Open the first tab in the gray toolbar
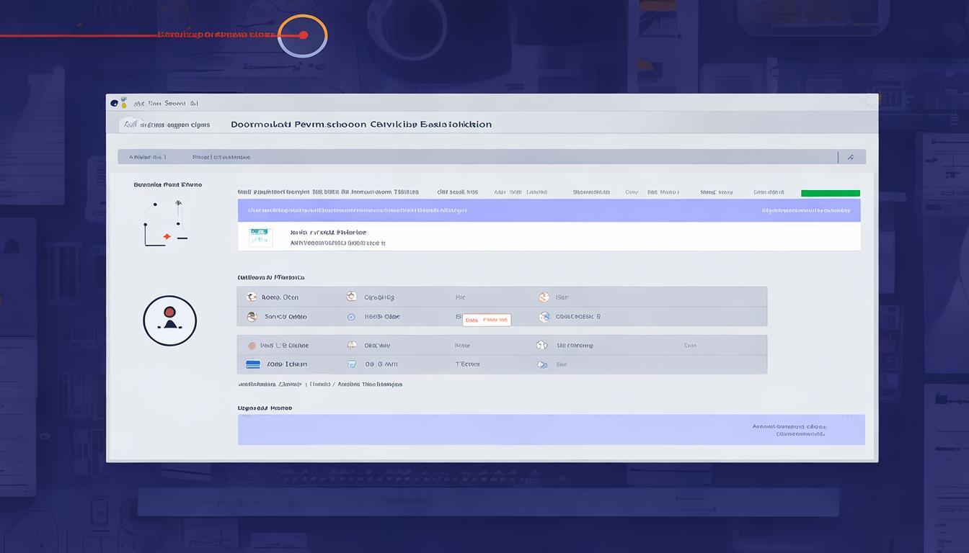The image size is (969, 553). point(148,157)
